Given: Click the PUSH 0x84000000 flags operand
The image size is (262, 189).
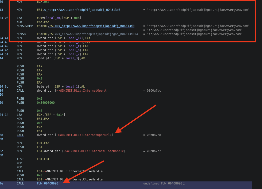Looking at the screenshot, I should [x=46, y=103].
